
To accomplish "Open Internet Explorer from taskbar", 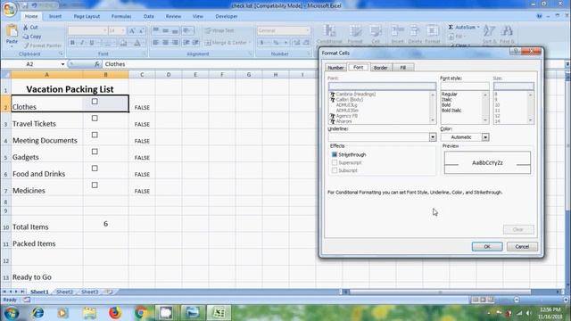I will pyautogui.click(x=37, y=313).
